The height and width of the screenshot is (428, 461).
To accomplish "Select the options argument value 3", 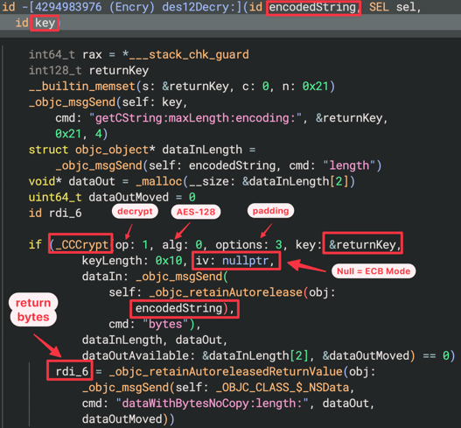I will tap(278, 245).
